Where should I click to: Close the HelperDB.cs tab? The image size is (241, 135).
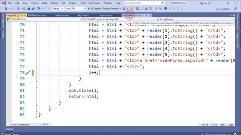tap(25, 15)
